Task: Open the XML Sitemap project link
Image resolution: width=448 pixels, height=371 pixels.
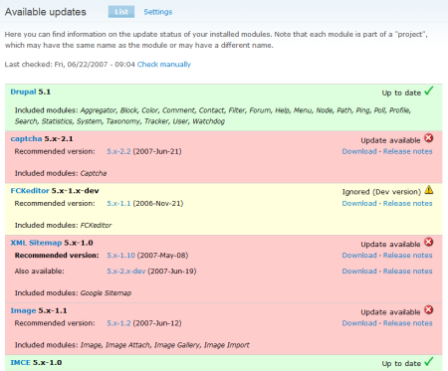Action: coord(36,243)
